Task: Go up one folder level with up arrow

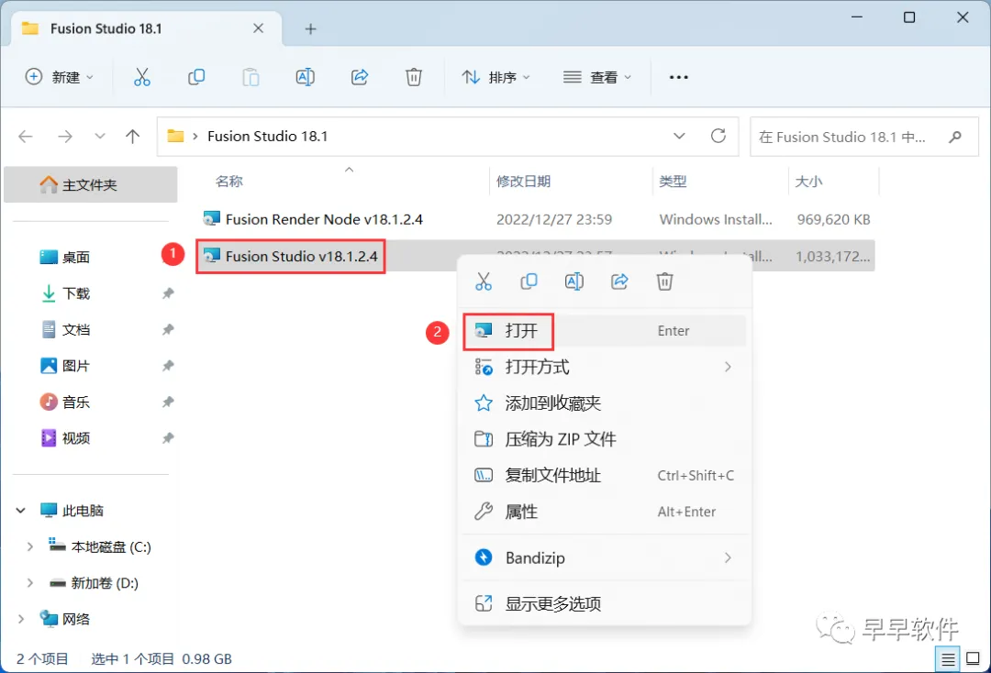Action: coord(133,137)
